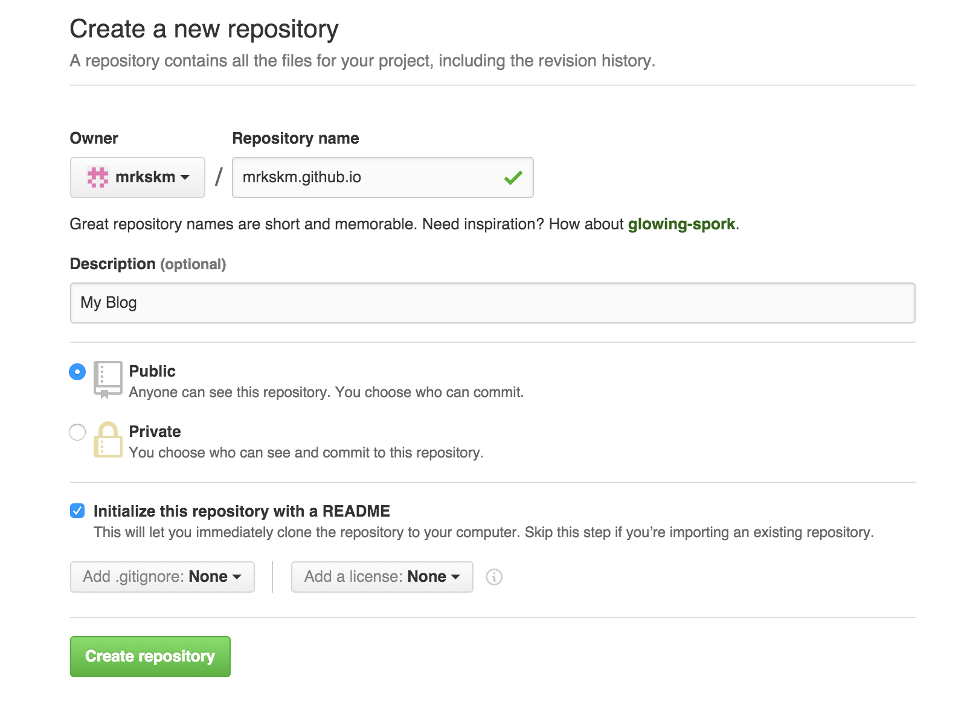Click the Public label text

(152, 371)
